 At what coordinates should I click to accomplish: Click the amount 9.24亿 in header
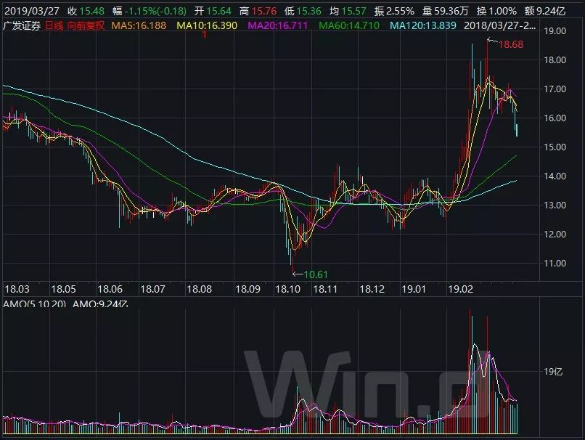click(551, 11)
